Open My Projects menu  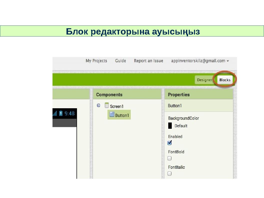[96, 61]
